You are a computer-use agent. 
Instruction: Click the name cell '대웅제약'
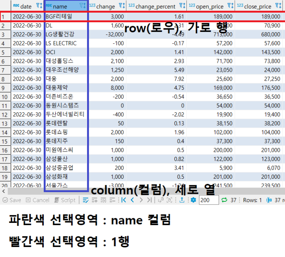coord(66,87)
